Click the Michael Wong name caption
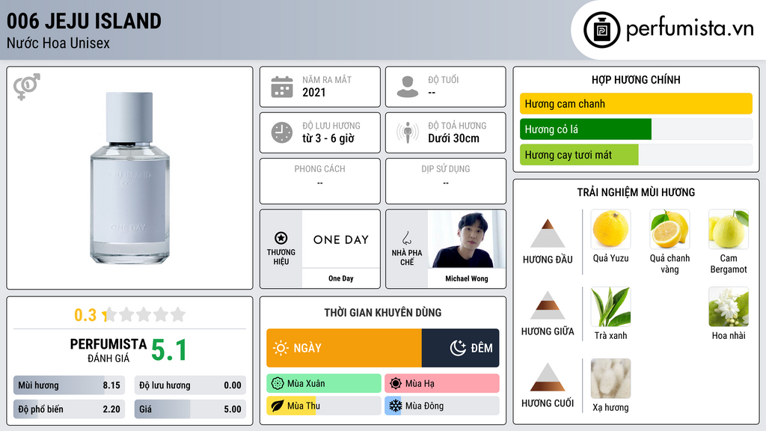This screenshot has height=431, width=766. coord(467,278)
